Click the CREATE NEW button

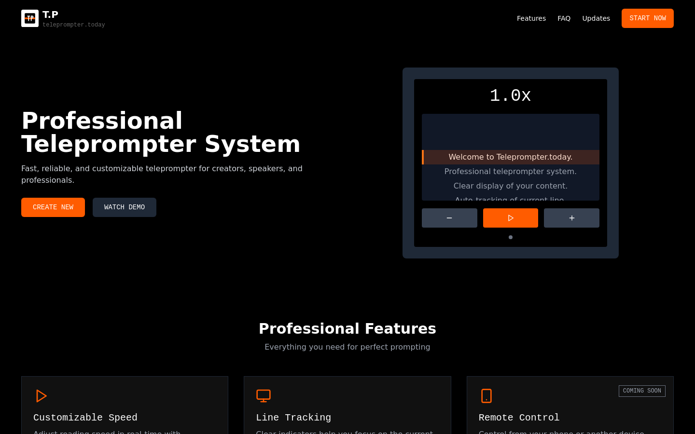pyautogui.click(x=53, y=207)
